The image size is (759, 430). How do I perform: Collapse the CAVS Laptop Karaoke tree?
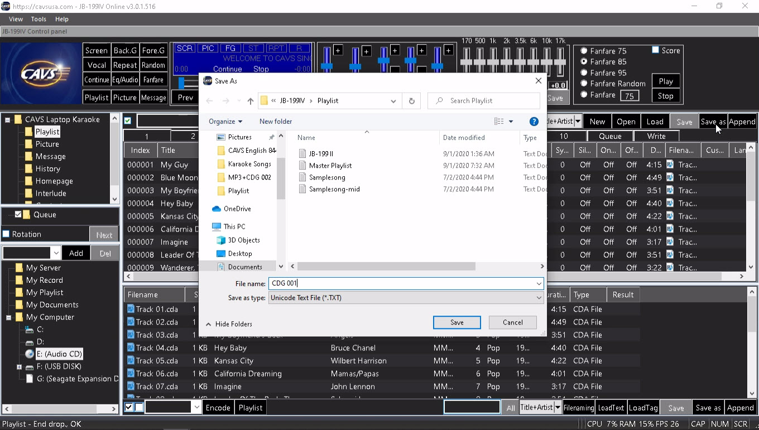click(8, 119)
